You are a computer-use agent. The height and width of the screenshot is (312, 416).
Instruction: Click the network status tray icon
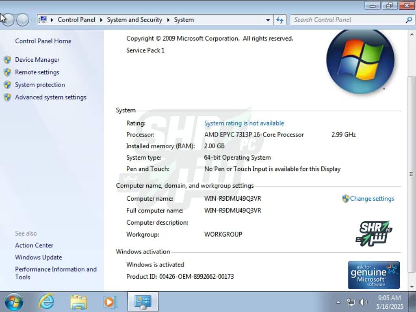click(351, 302)
